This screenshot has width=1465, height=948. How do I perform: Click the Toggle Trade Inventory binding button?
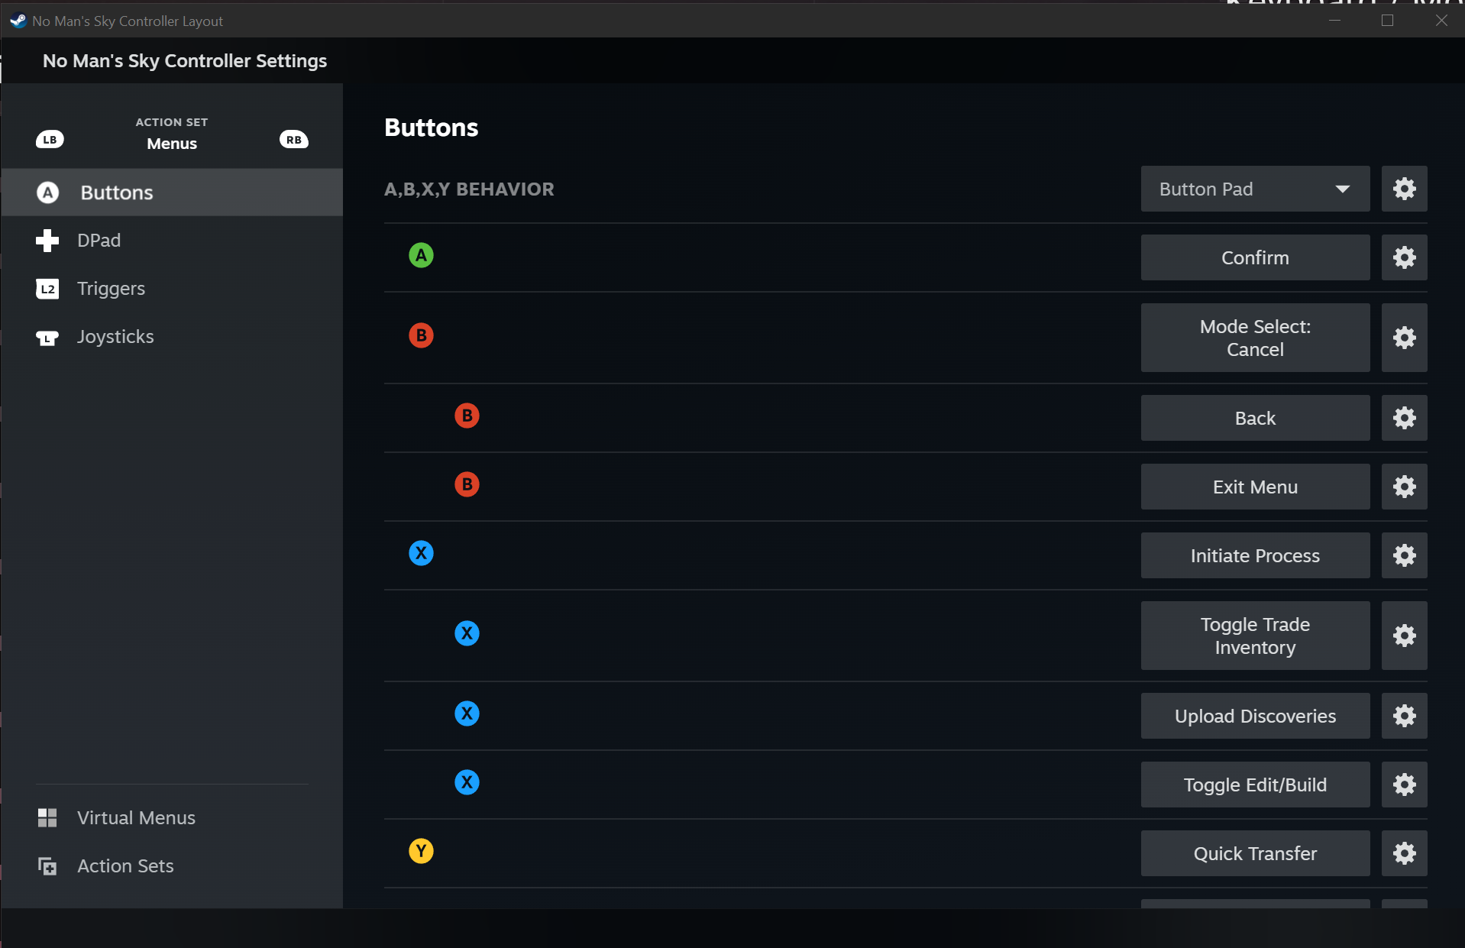click(1255, 636)
